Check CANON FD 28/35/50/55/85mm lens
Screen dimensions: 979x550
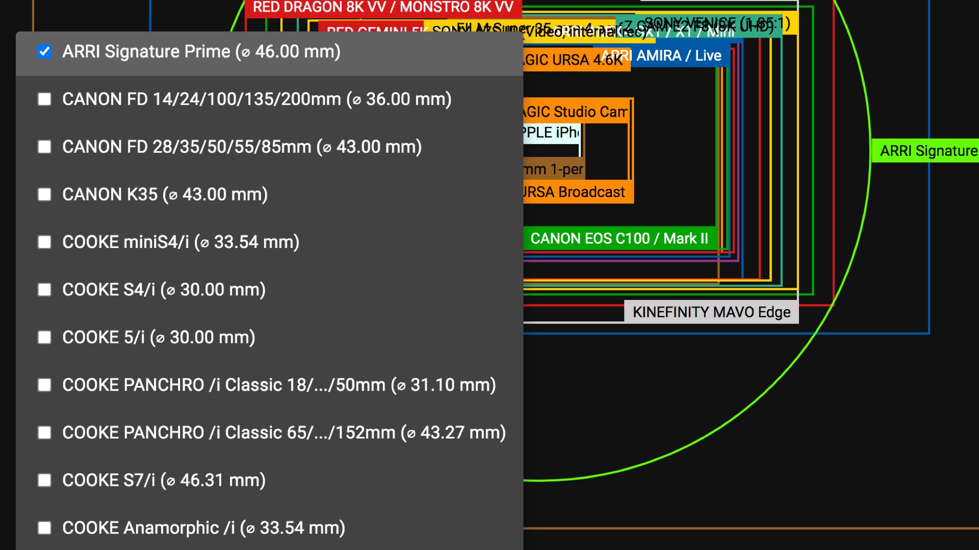point(44,147)
